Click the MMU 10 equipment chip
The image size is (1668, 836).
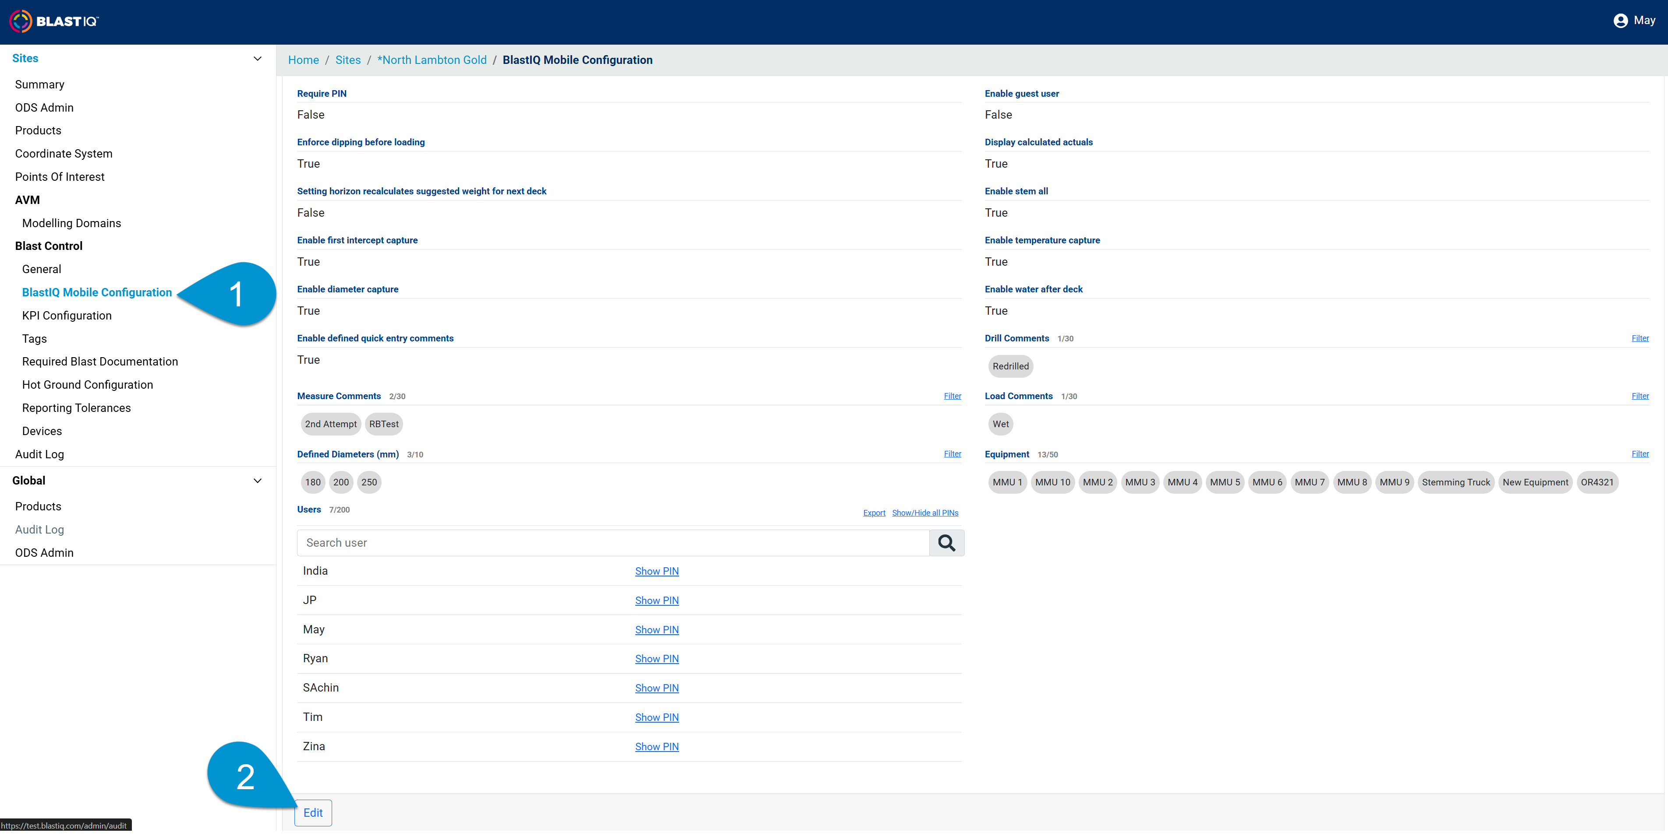click(x=1052, y=482)
